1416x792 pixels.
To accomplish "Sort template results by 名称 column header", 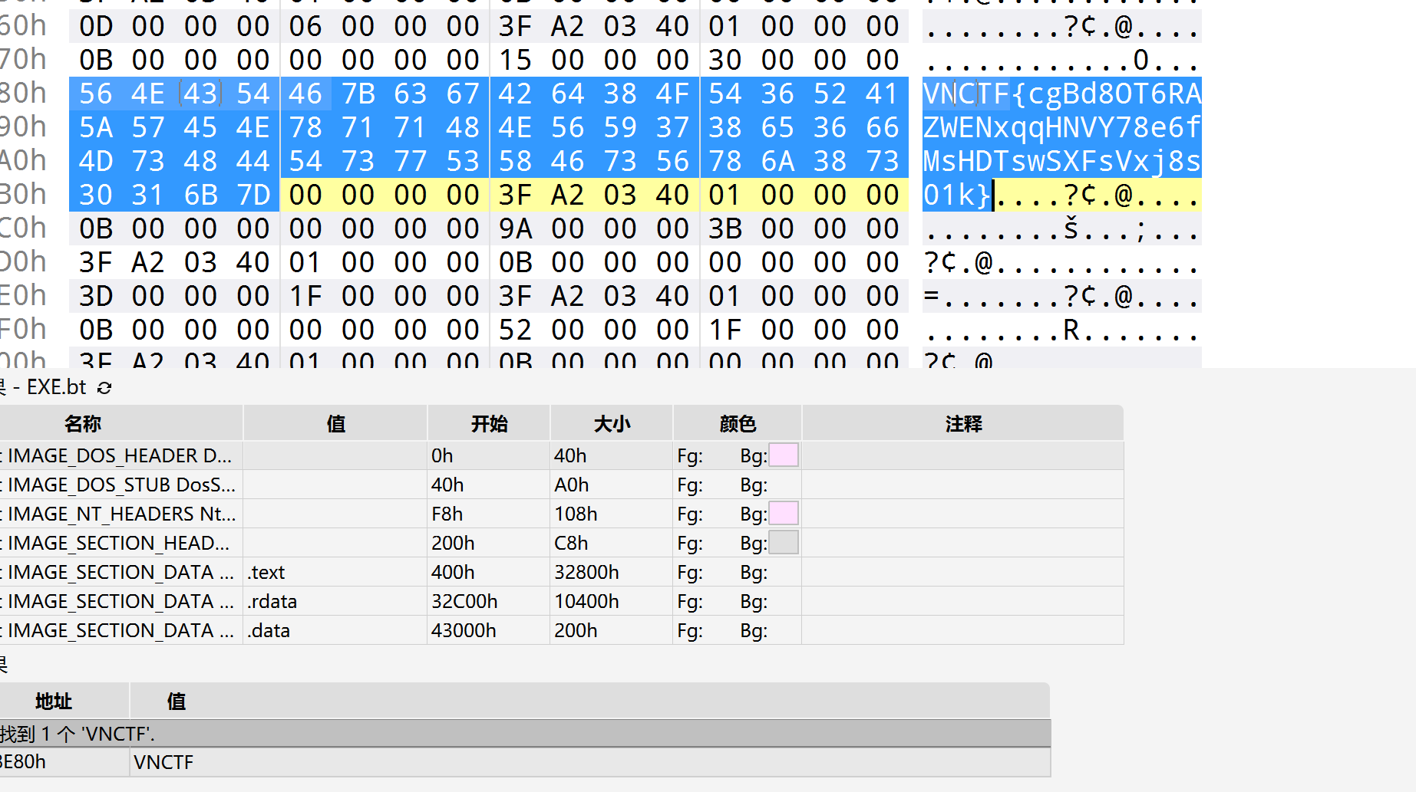I will 83,424.
